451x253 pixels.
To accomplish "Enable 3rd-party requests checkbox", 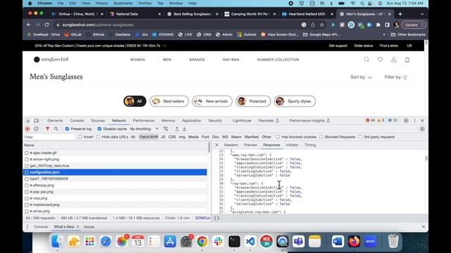I will pyautogui.click(x=360, y=137).
